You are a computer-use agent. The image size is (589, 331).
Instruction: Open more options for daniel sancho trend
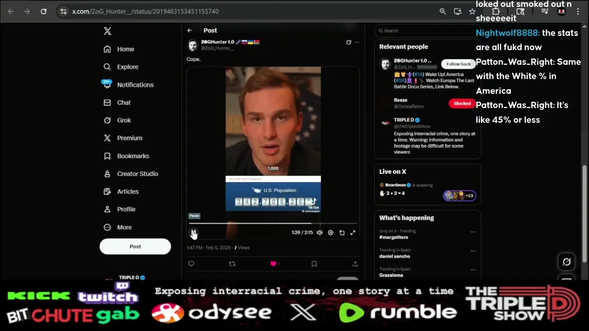point(473,251)
